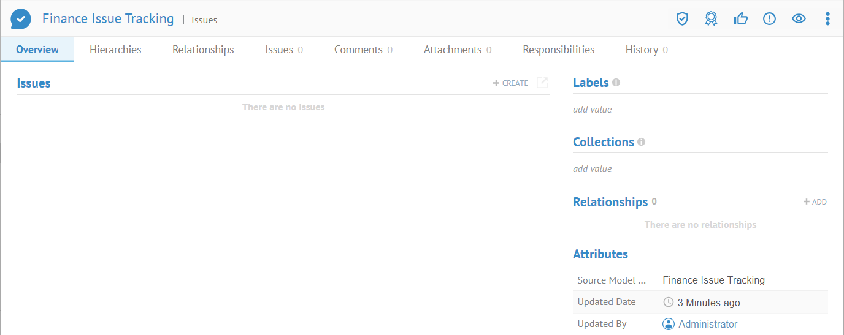844x335 pixels.
Task: Click the Administrator user avatar icon
Action: 669,324
